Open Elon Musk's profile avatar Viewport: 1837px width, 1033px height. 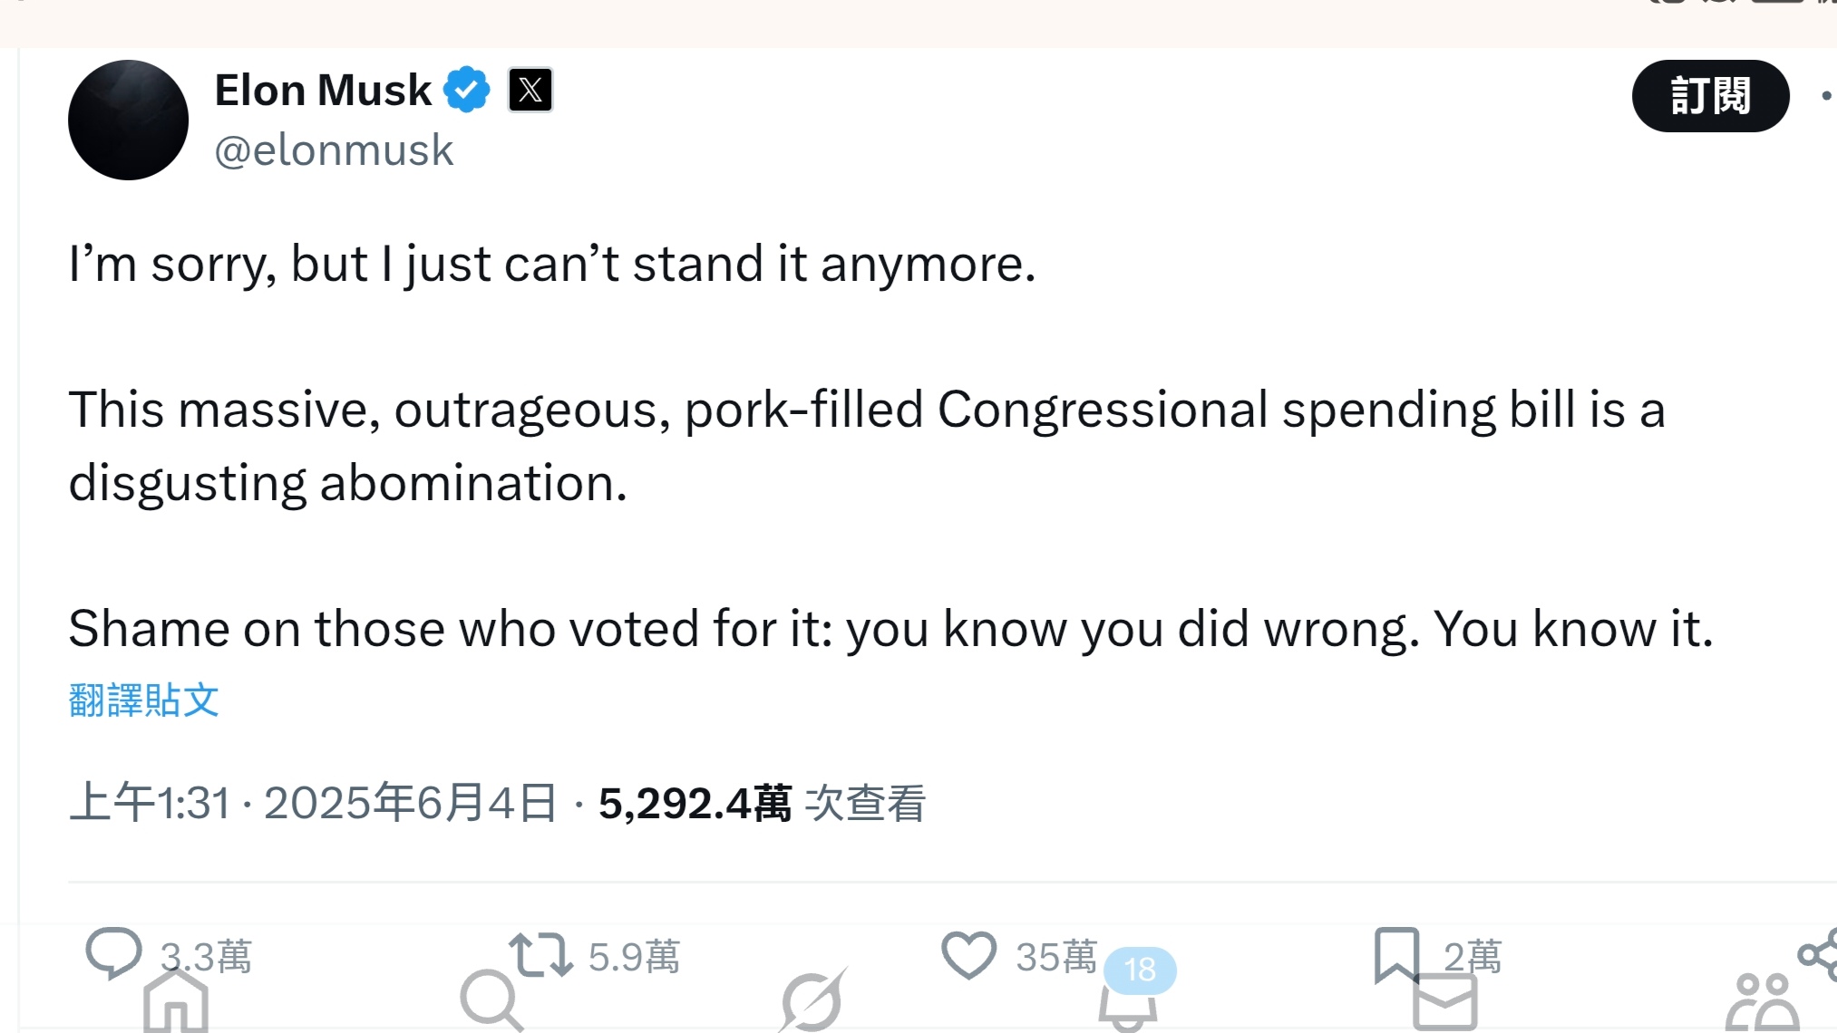pyautogui.click(x=128, y=120)
